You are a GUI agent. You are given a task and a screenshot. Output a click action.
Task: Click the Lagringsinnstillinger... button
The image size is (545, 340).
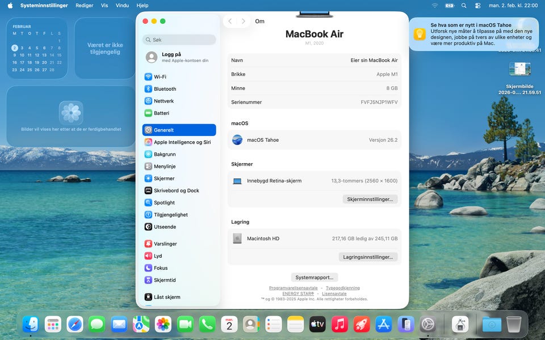(x=368, y=257)
